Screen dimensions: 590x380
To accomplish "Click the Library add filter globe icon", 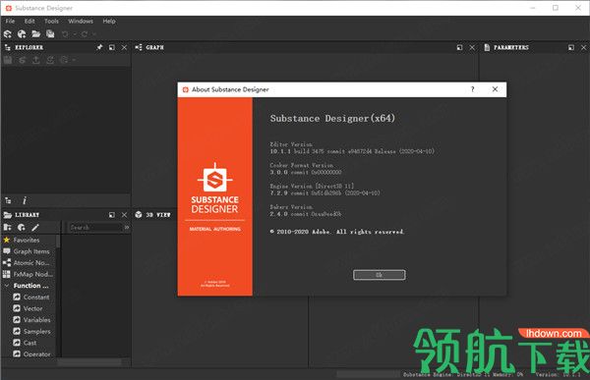I will 22,228.
